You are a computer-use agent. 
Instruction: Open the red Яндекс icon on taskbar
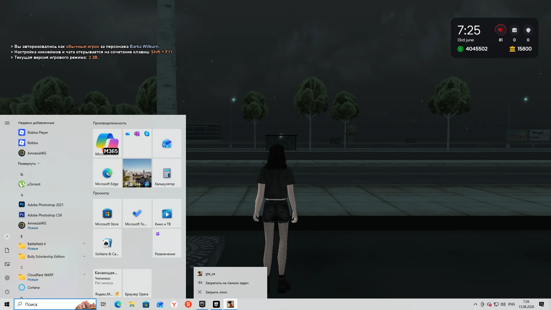(x=188, y=304)
